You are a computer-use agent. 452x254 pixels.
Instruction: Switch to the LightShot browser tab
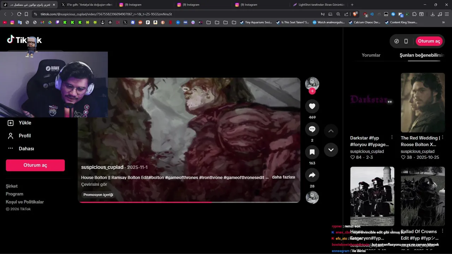coord(319,5)
